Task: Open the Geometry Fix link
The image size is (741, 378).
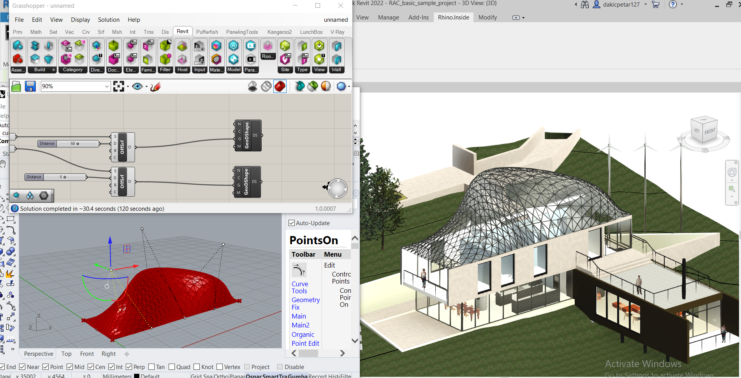Action: coord(306,304)
